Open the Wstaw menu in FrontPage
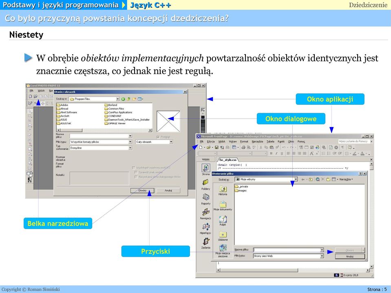Viewport: 391px width, 293px height. coord(233,141)
